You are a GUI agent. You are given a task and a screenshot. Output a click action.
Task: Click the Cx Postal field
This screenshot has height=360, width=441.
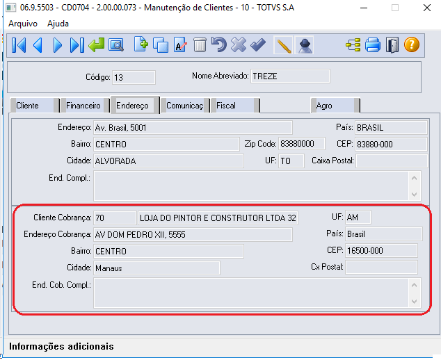coord(381,267)
